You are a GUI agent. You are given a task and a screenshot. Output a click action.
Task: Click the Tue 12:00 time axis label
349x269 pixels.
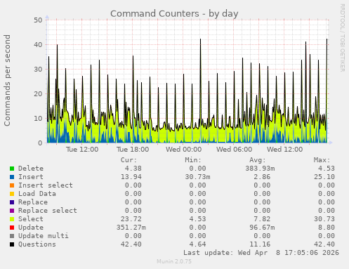coord(82,150)
